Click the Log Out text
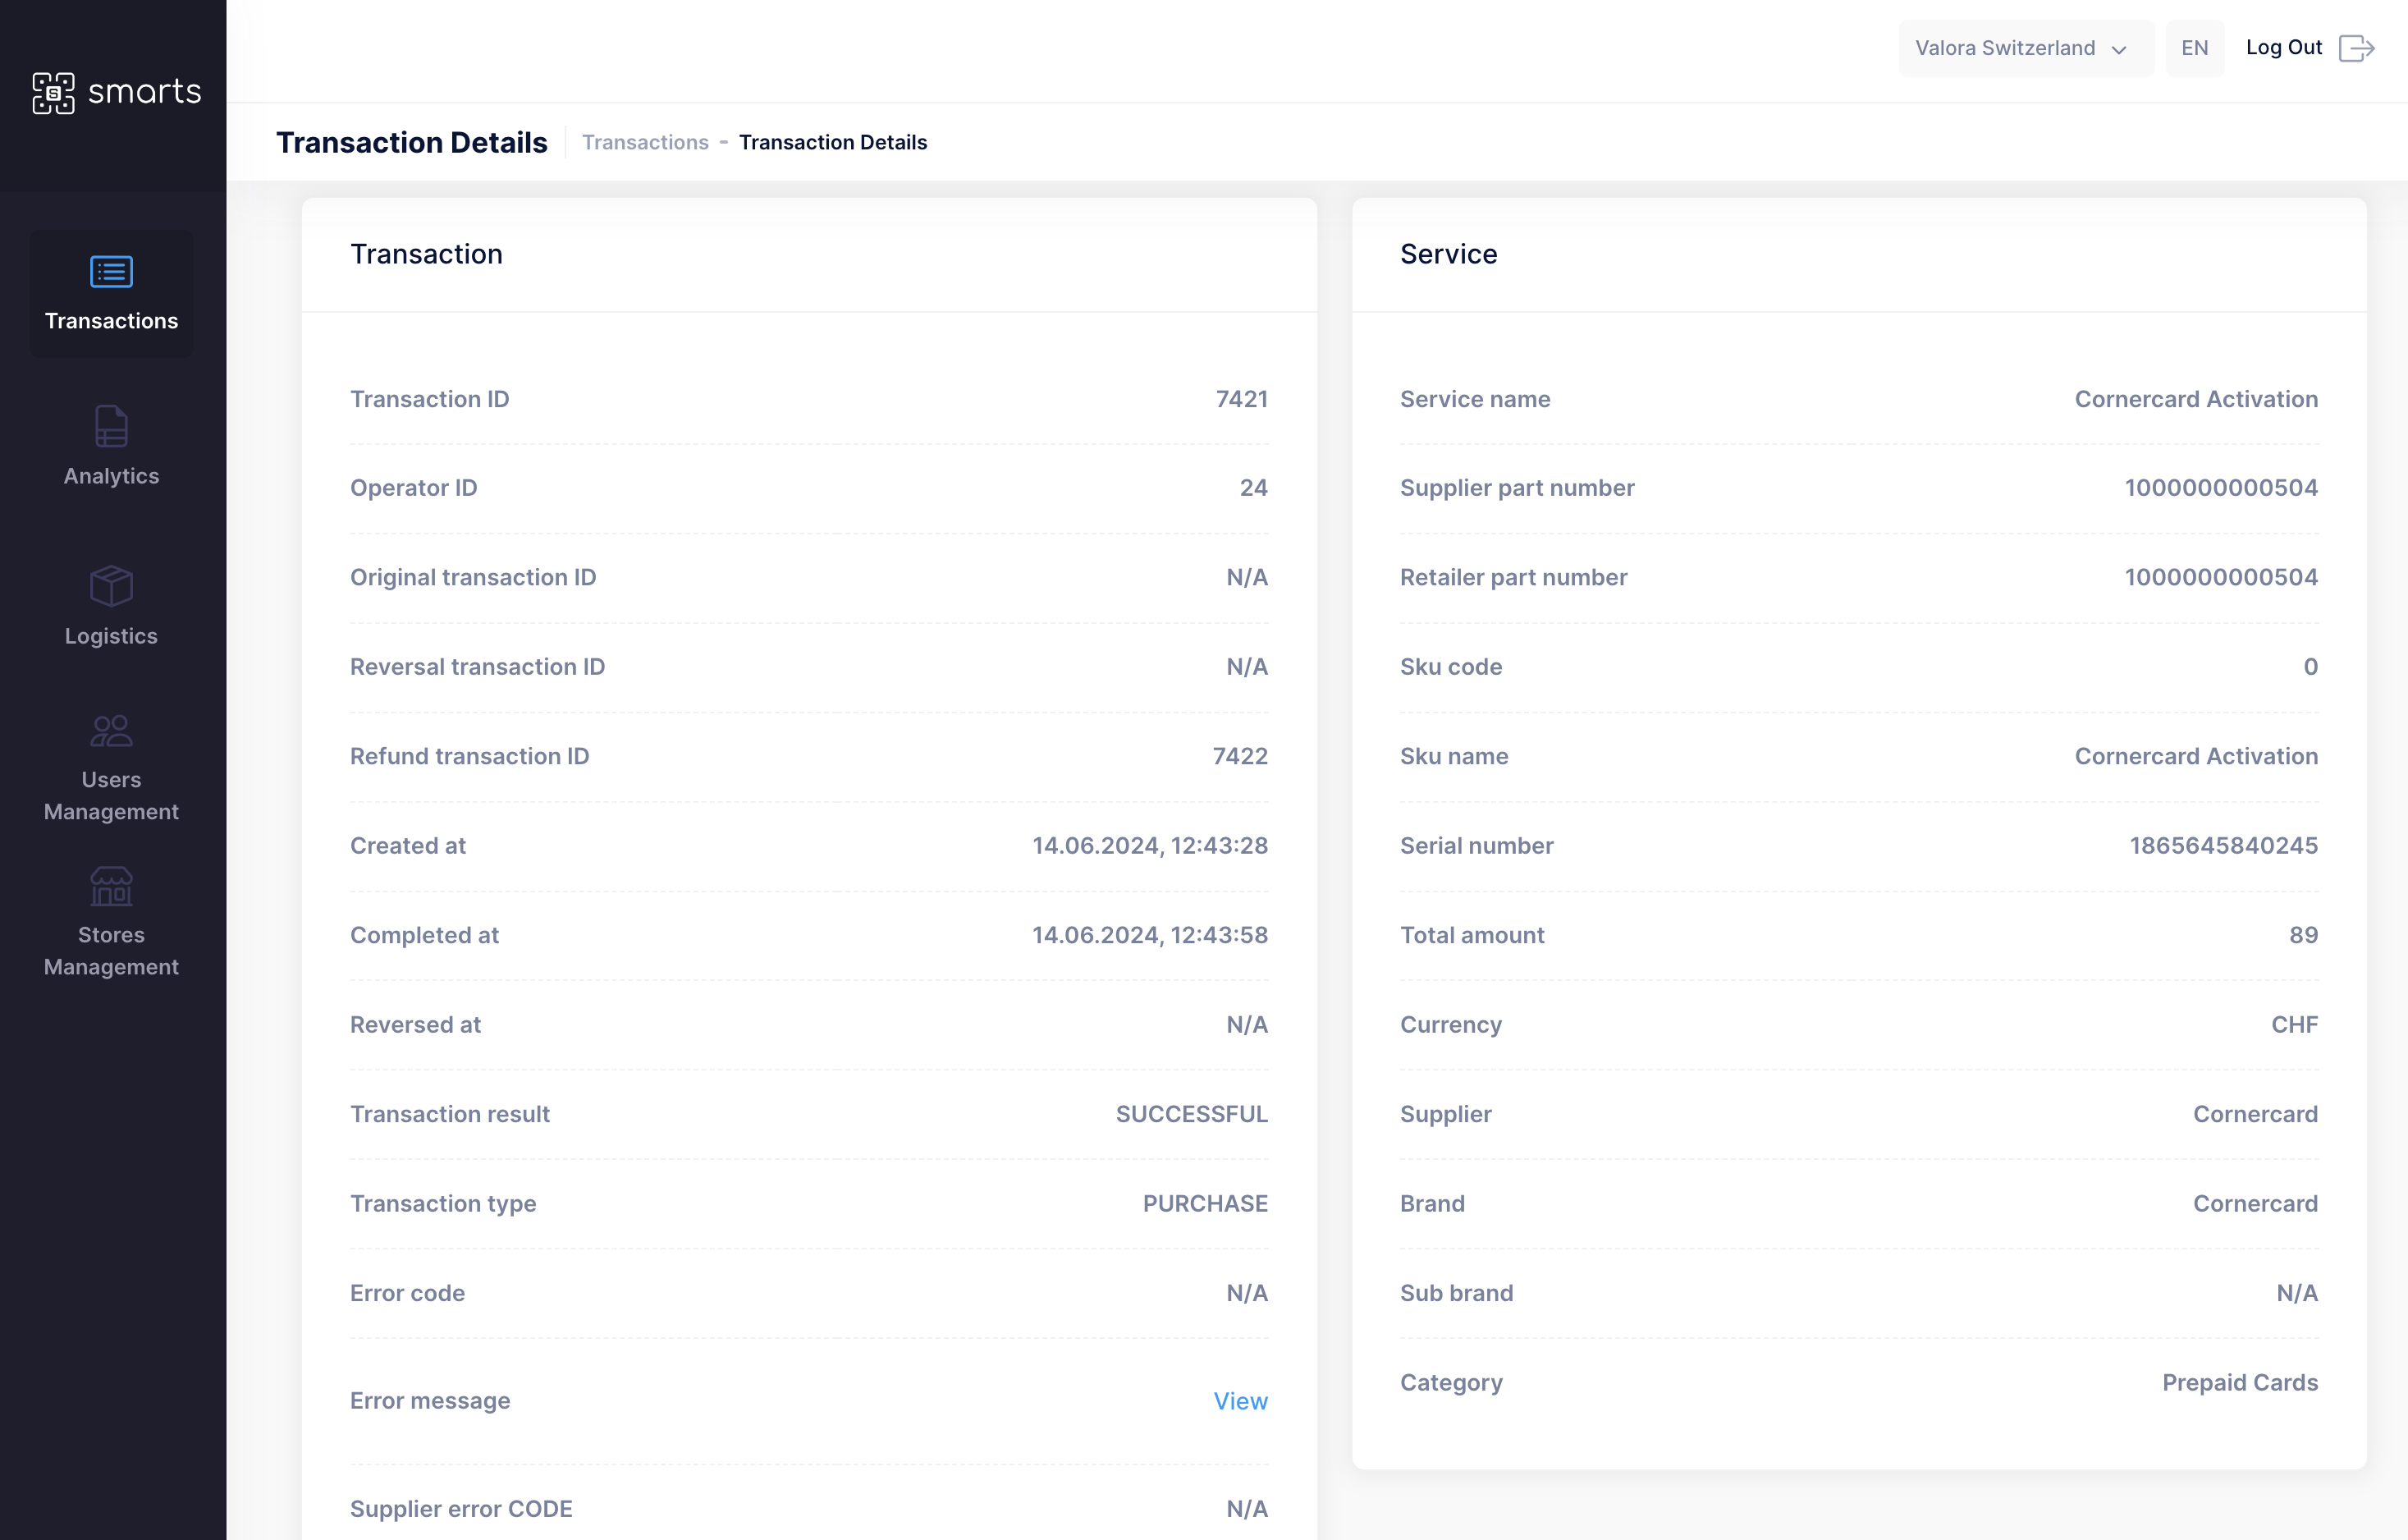This screenshot has height=1540, width=2408. (x=2284, y=47)
